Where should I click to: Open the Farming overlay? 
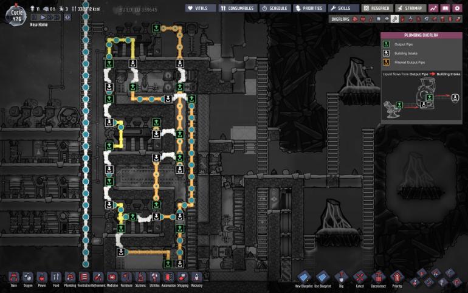coord(427,19)
